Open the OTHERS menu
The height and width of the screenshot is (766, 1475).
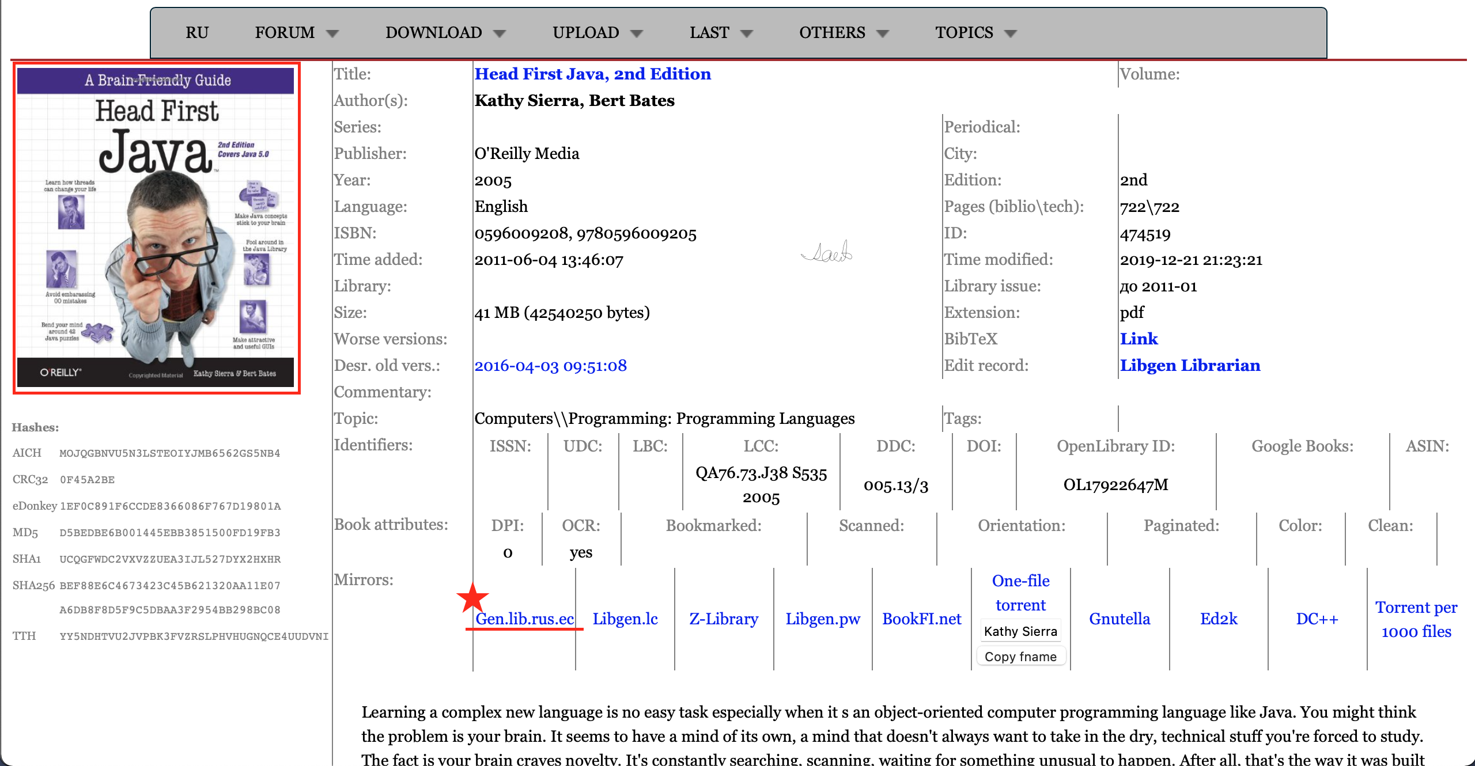tap(843, 33)
